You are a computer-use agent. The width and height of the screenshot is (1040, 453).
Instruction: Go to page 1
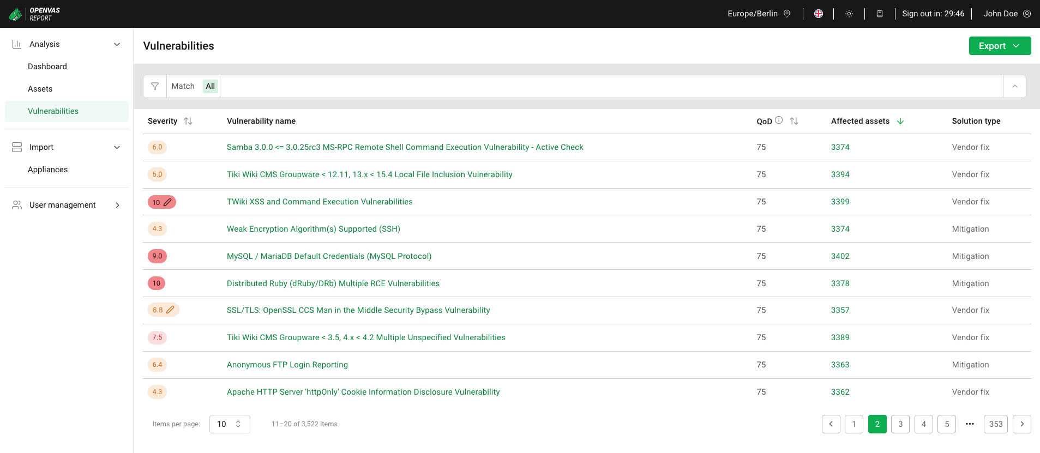coord(854,424)
